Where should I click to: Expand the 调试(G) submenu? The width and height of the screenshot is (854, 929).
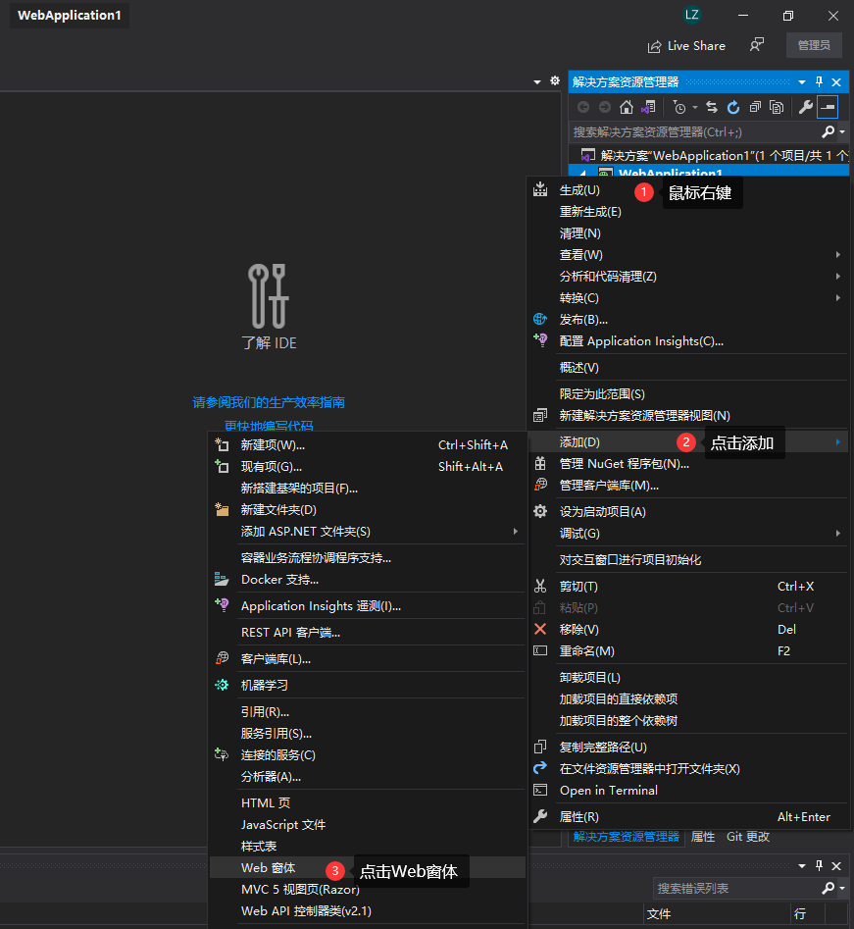tap(688, 534)
